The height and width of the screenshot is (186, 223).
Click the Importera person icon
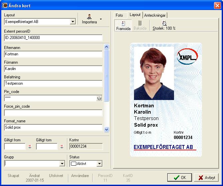[x=89, y=17]
